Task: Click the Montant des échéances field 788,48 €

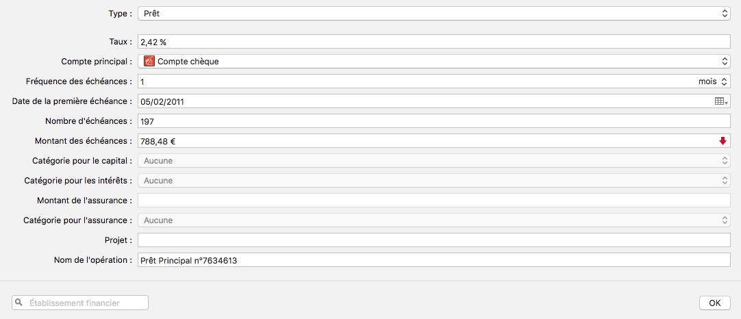Action: (x=427, y=141)
